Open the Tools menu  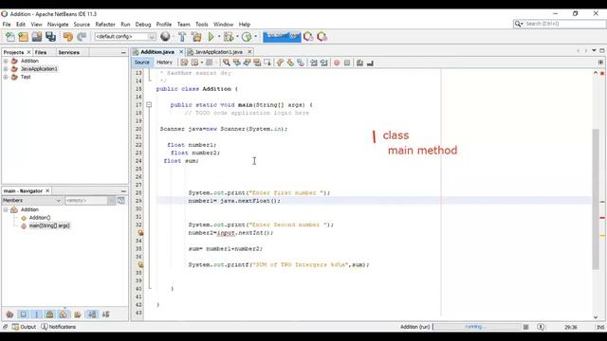[201, 24]
